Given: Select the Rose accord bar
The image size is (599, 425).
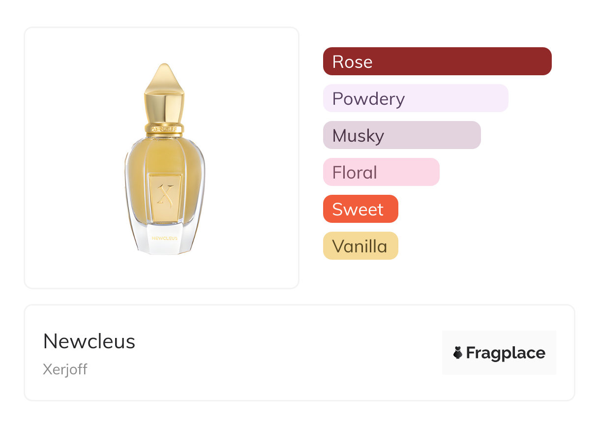Looking at the screenshot, I should coord(437,61).
